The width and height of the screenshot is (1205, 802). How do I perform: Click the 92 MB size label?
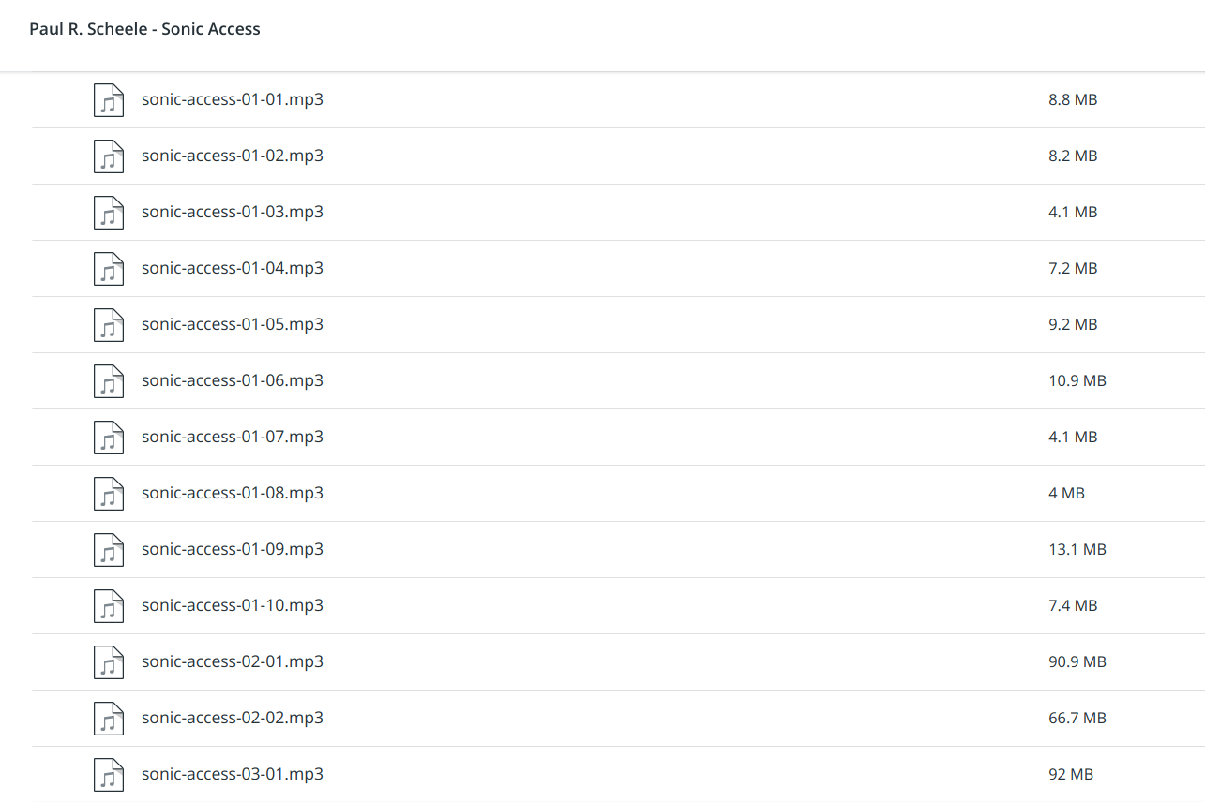point(1071,774)
